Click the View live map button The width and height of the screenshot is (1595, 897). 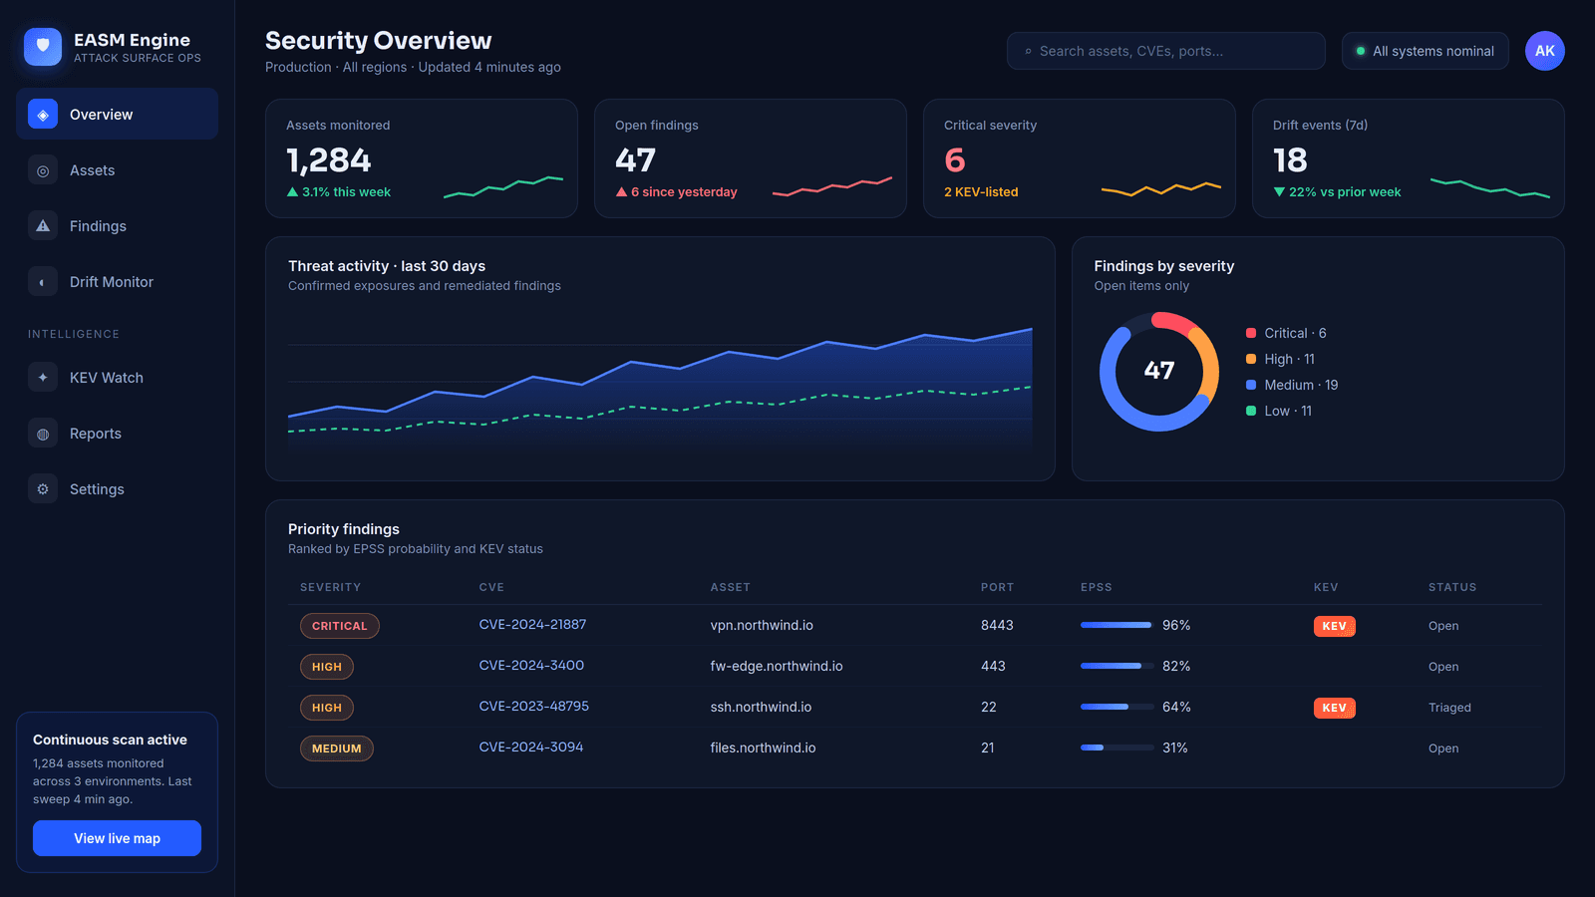tap(117, 838)
